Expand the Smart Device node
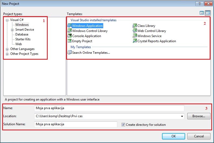 (12, 30)
